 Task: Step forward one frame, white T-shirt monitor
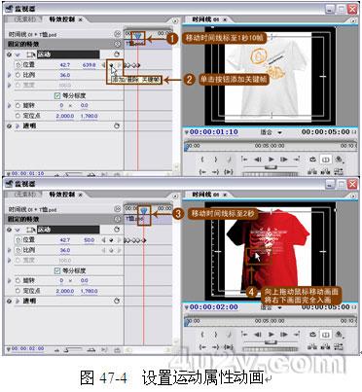(284, 160)
